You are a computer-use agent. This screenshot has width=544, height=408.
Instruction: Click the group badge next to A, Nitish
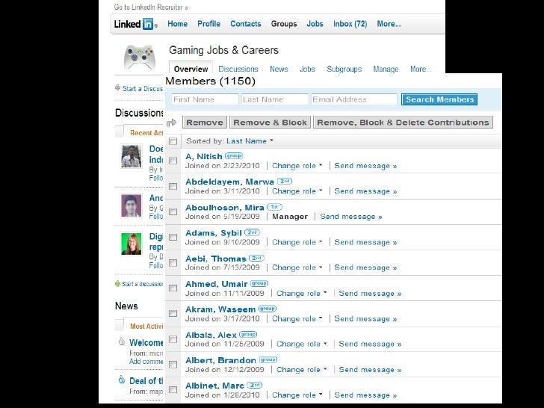(233, 155)
